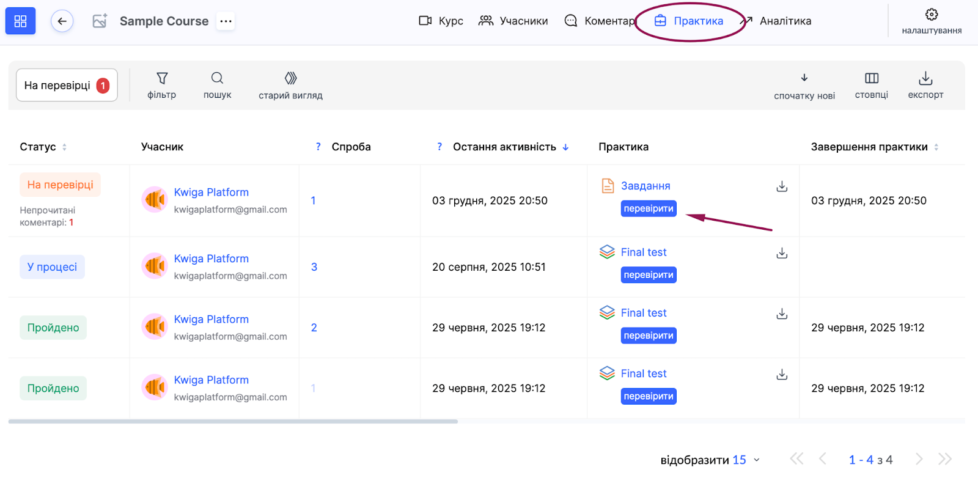Sort by Завершення практики column
The height and width of the screenshot is (492, 978).
[x=936, y=147]
